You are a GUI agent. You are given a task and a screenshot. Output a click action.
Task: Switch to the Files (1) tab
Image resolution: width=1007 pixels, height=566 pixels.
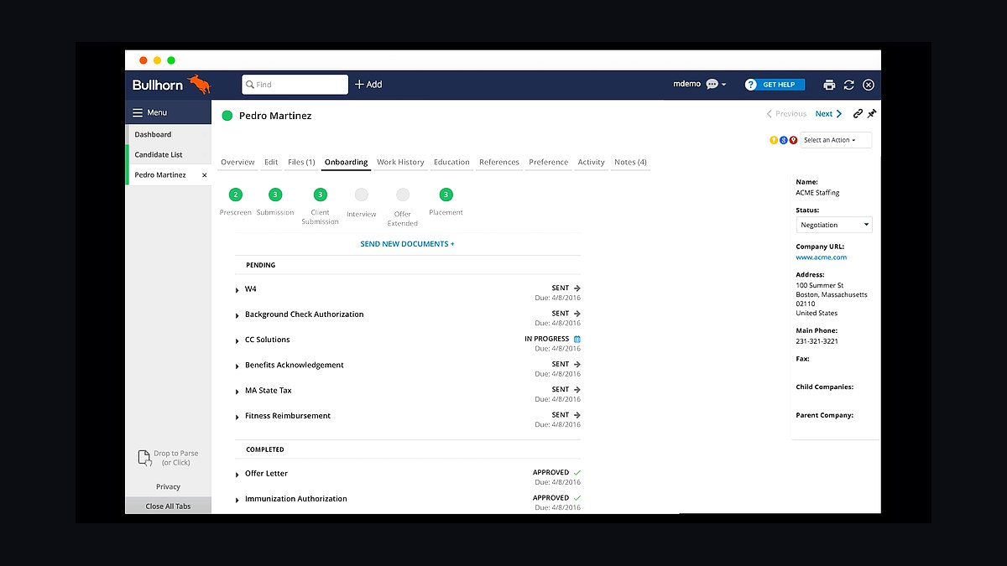click(x=301, y=162)
